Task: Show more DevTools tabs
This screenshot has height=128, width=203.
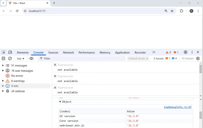Action: click(154, 52)
